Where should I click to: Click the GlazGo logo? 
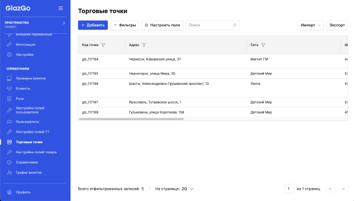(18, 9)
